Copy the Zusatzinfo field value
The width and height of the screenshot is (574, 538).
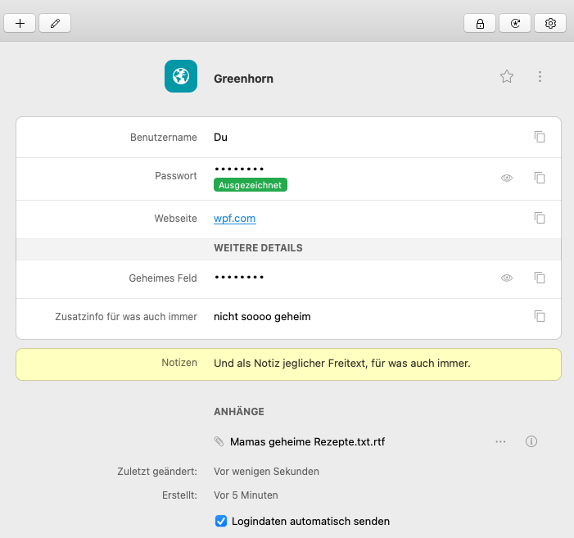click(x=540, y=316)
